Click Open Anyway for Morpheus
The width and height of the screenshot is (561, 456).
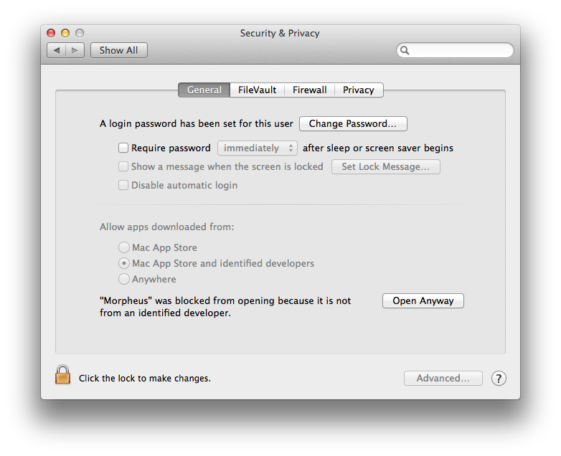[x=423, y=301]
